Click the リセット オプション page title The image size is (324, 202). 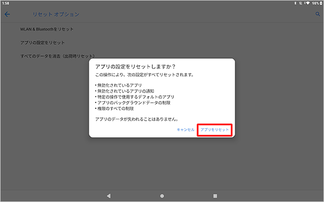[56, 14]
